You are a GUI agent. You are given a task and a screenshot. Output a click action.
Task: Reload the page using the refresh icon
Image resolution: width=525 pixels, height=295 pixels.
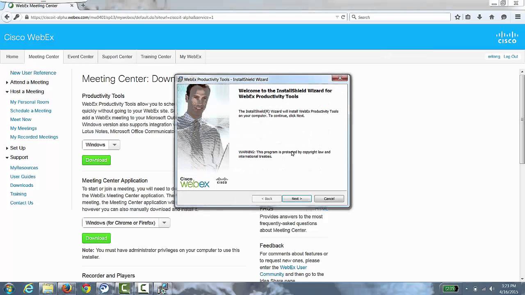343,17
